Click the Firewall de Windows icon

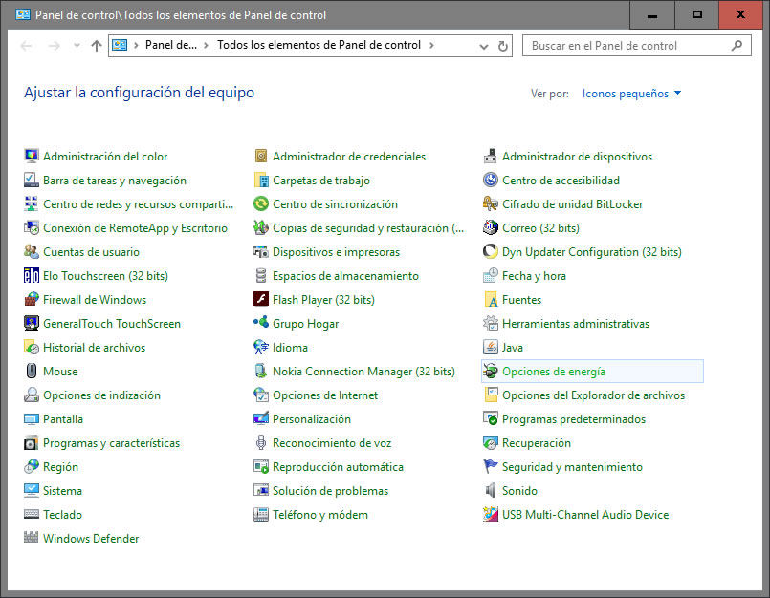32,300
